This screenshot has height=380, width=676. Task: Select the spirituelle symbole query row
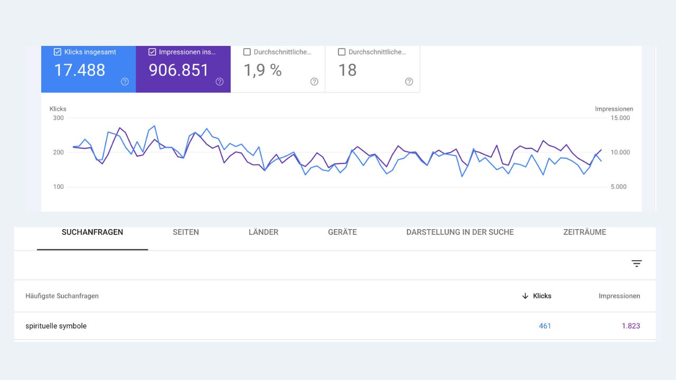[x=56, y=326]
